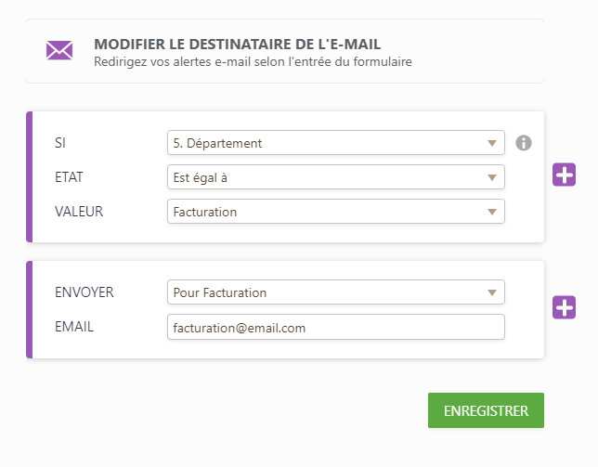Open the VALEUR dropdown showing "Facturation"
Image resolution: width=598 pixels, height=467 pixels.
[335, 212]
